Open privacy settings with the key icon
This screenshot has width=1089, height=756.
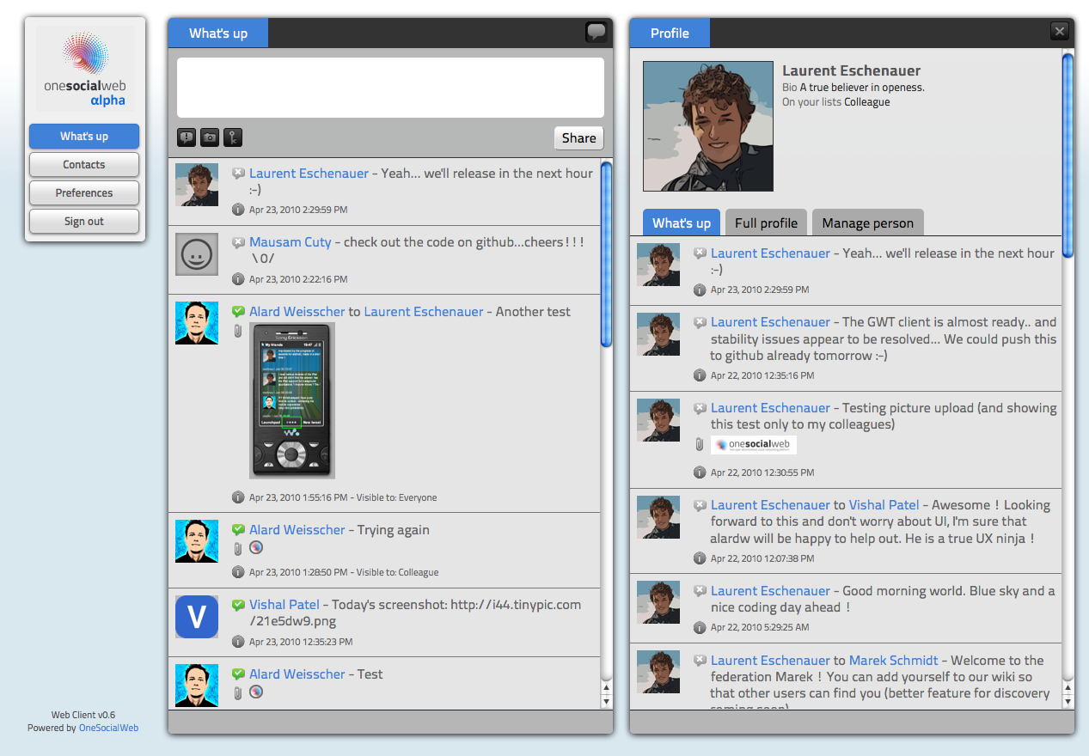233,137
